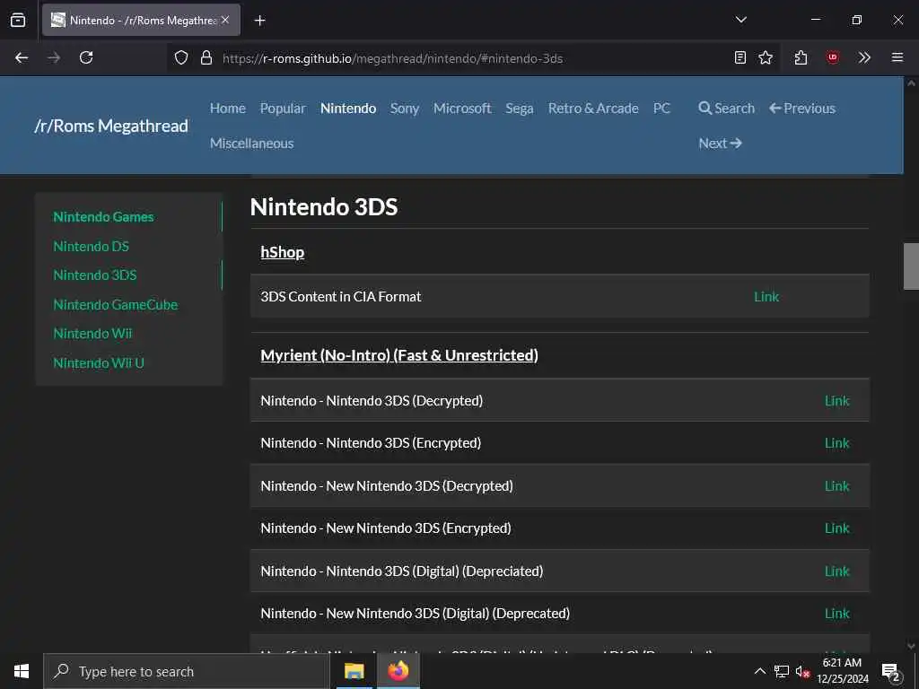The height and width of the screenshot is (689, 919).
Task: Open the Microsoft nav item
Action: [462, 109]
